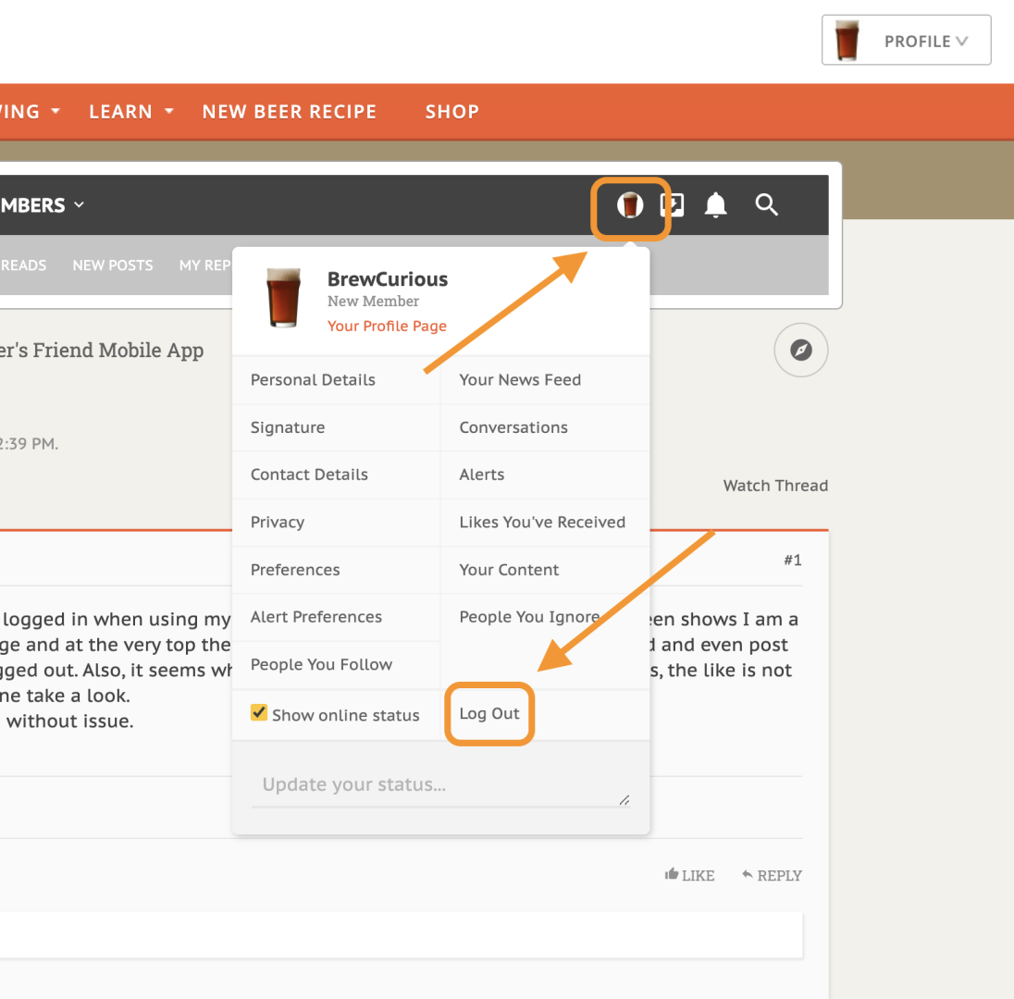
Task: Click the search magnifying glass icon
Action: point(766,205)
